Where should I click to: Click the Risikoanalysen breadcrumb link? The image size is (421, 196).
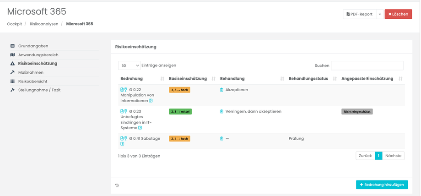tap(44, 24)
